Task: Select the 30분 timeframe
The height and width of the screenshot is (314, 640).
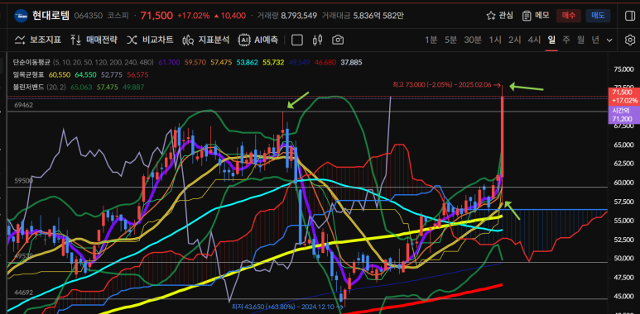Action: tap(473, 40)
